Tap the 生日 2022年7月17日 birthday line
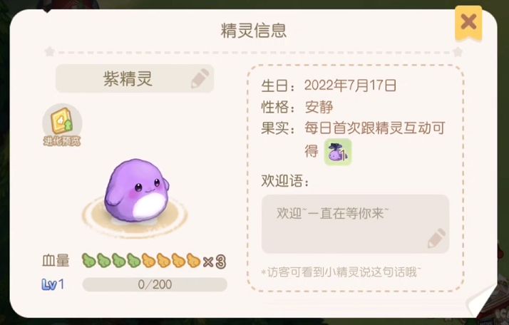Screen dimensions: 509x325 point(329,86)
